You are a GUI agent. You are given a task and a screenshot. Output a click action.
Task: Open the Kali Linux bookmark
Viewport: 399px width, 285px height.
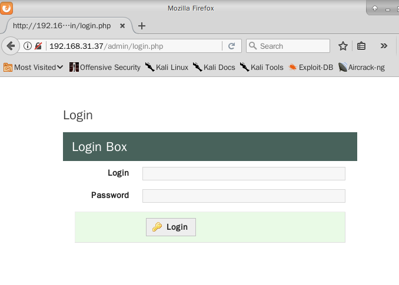[x=167, y=68]
